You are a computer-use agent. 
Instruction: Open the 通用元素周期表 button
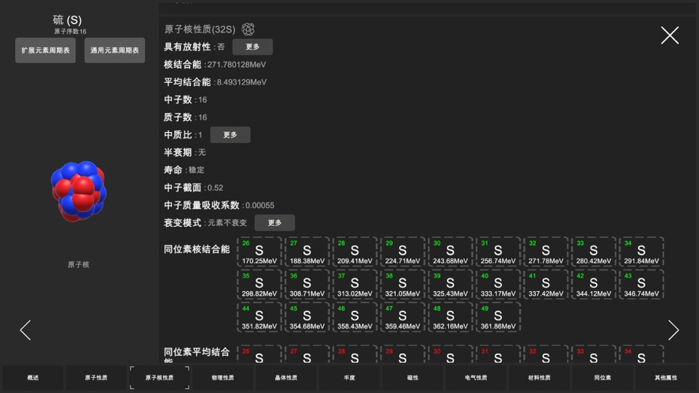pos(115,51)
